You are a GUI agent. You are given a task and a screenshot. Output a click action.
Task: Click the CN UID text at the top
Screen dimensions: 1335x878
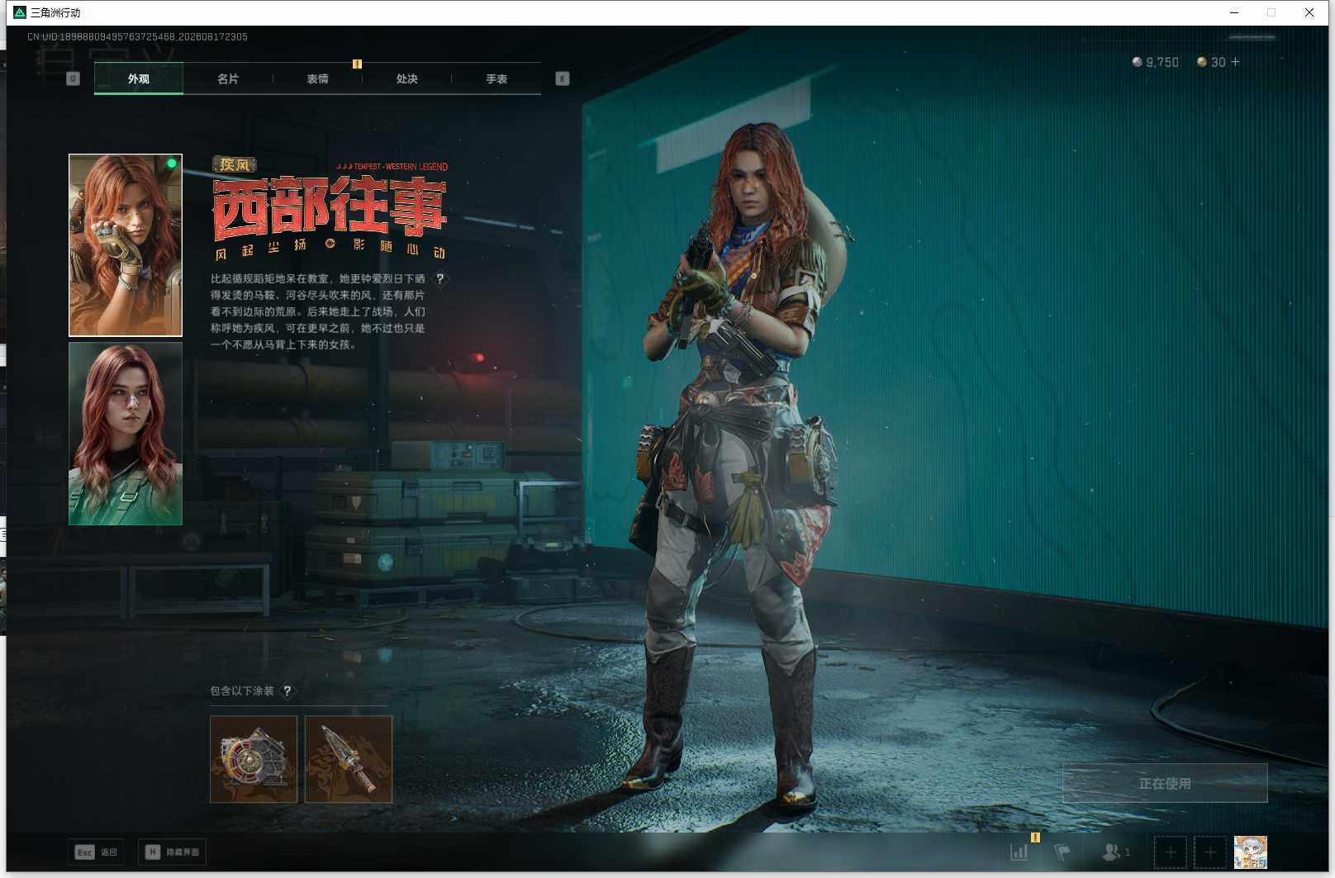pos(137,36)
